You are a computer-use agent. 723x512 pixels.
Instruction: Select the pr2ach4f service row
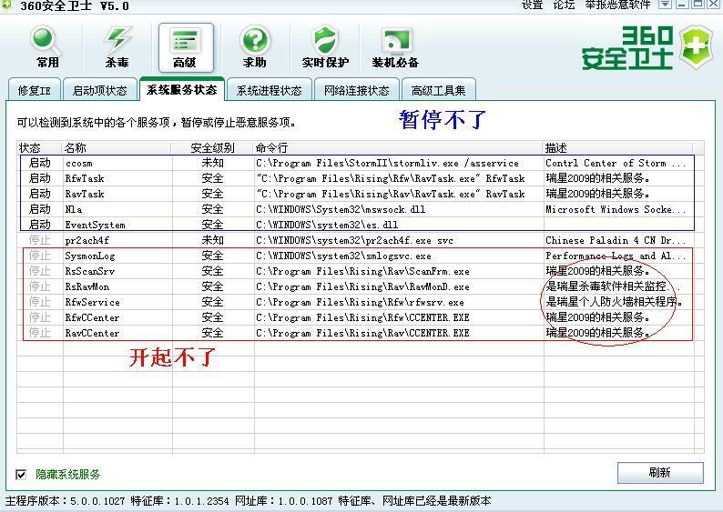(x=357, y=240)
